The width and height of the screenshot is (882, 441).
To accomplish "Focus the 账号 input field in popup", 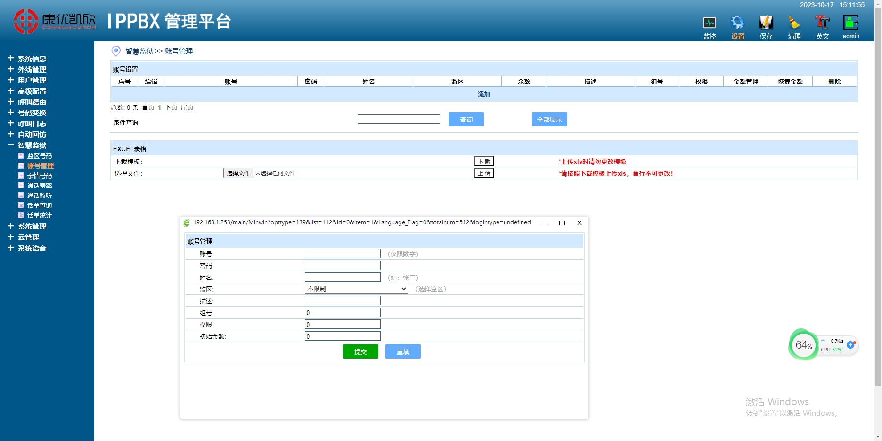I will click(343, 253).
